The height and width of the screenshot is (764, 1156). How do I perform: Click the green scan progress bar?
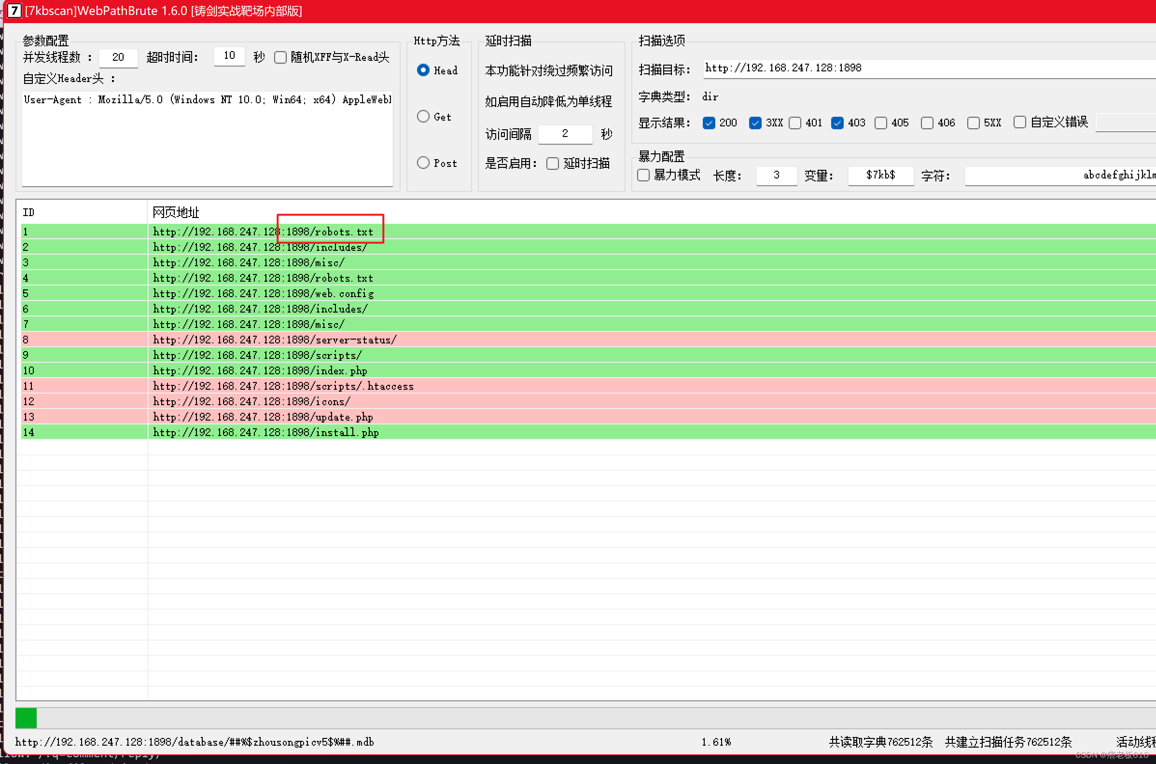tap(26, 718)
